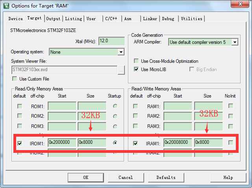252x188 pixels.
Task: Select the ROM2 Startup radio button
Action: 115,116
